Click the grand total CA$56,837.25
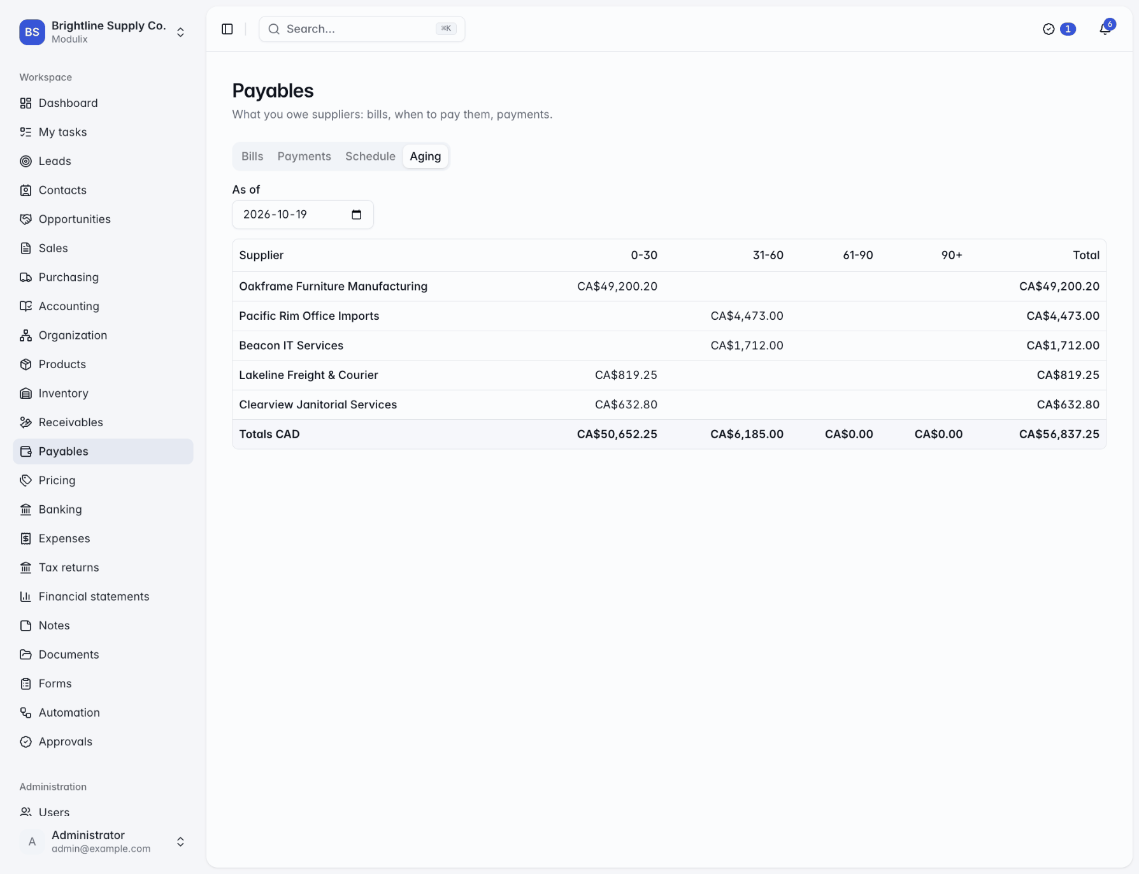This screenshot has height=874, width=1139. [x=1059, y=434]
